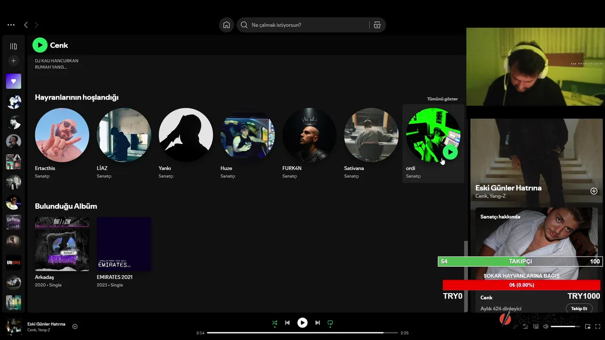Click the 'Arkadaş' album title
Image resolution: width=605 pixels, height=340 pixels.
(x=44, y=277)
